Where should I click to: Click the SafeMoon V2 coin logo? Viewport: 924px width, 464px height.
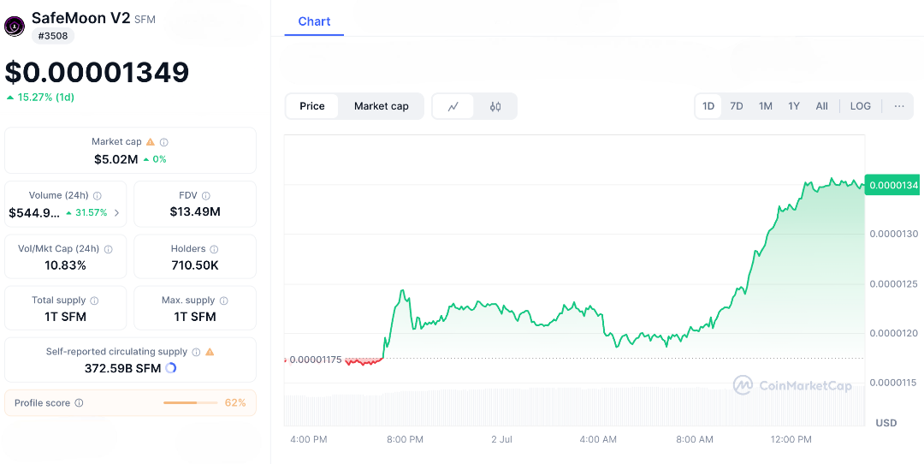click(15, 26)
